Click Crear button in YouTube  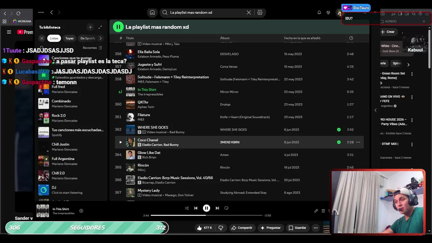(387, 32)
